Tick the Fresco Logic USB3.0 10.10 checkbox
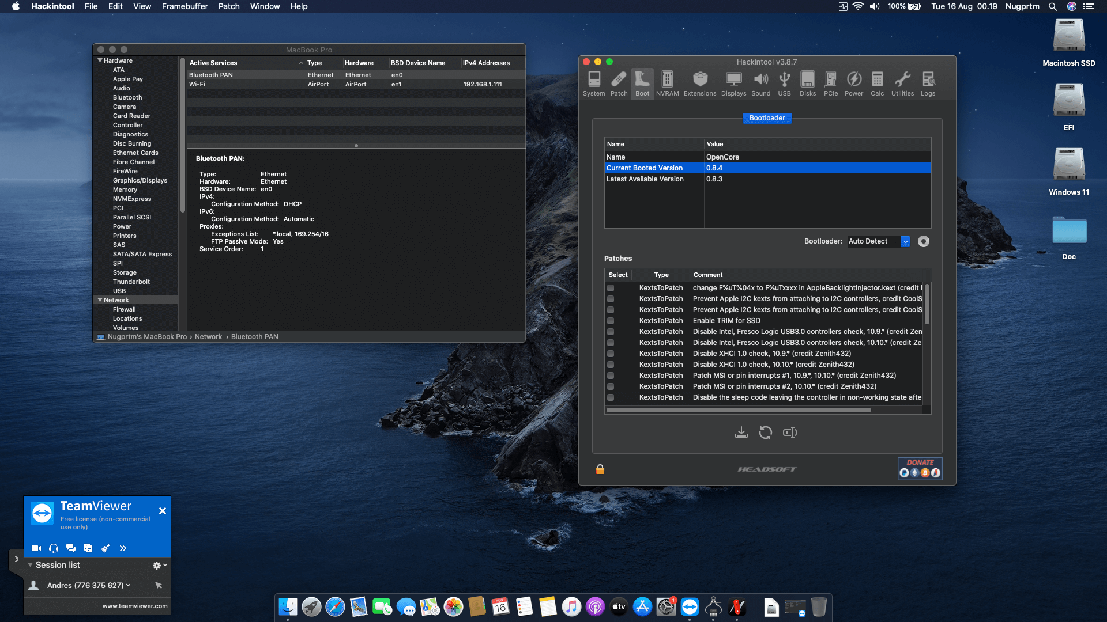1107x622 pixels. [611, 343]
